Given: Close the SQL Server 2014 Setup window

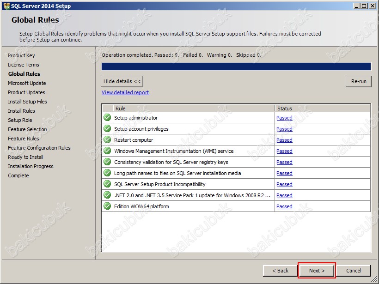Looking at the screenshot, I should click(x=373, y=6).
